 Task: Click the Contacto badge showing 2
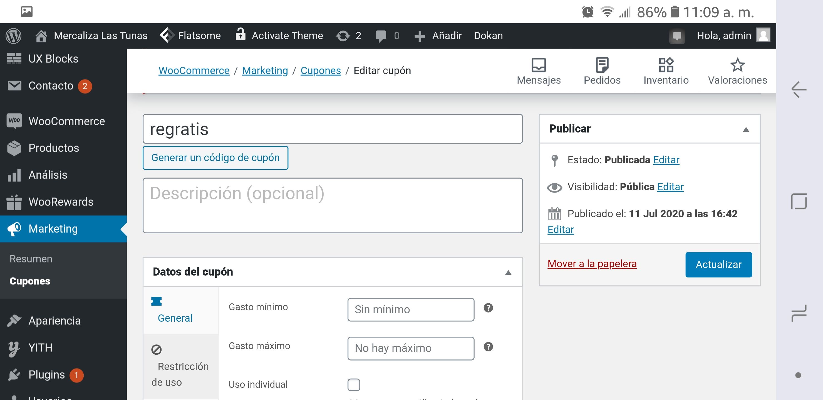coord(85,86)
